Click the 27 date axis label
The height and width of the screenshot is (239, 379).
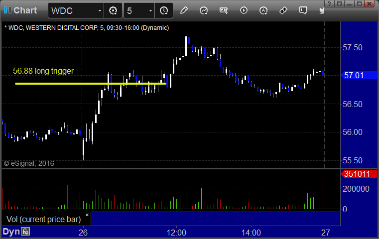pyautogui.click(x=326, y=233)
